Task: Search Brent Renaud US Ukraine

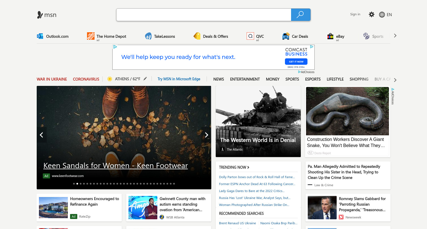Action: (x=237, y=223)
